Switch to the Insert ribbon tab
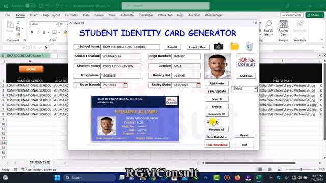326x183 pixels. [x=33, y=15]
